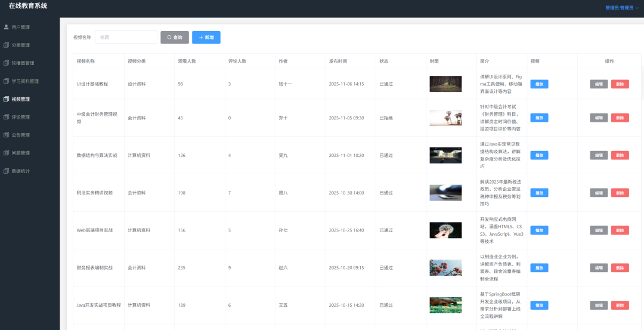The height and width of the screenshot is (330, 644).
Task: Delete the 数据结构与算法实战 row
Action: pyautogui.click(x=620, y=155)
